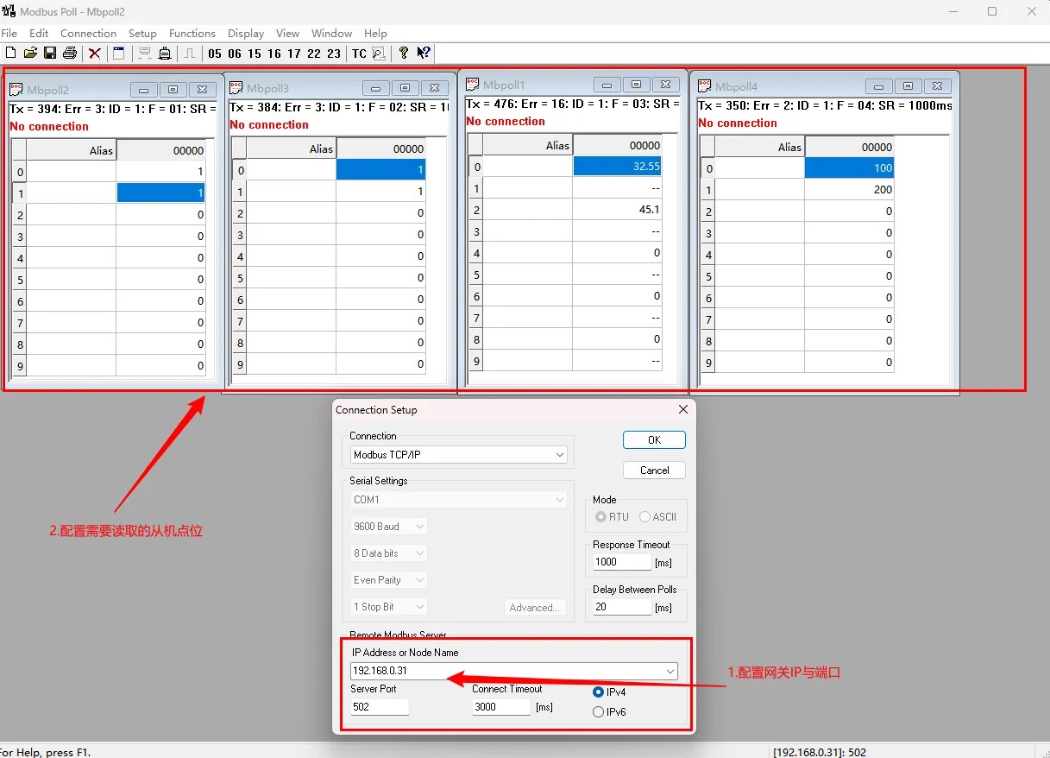
Task: Click the Save floppy disk icon
Action: pyautogui.click(x=50, y=54)
